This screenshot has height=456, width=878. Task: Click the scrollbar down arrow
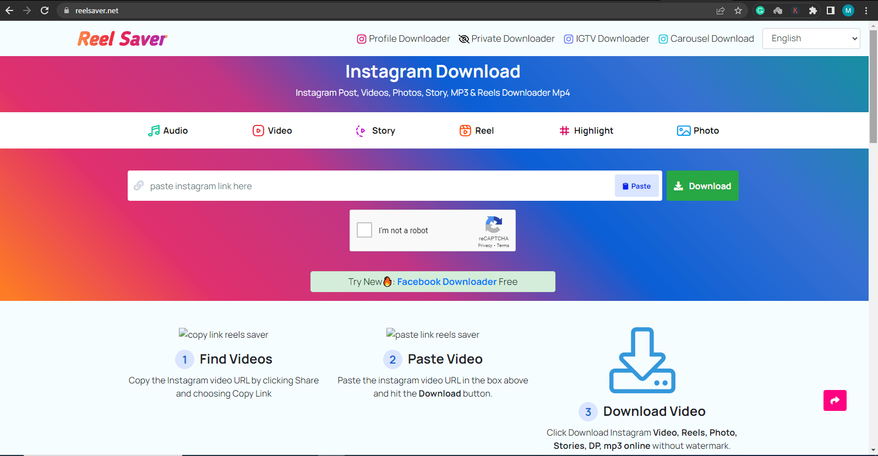873,451
